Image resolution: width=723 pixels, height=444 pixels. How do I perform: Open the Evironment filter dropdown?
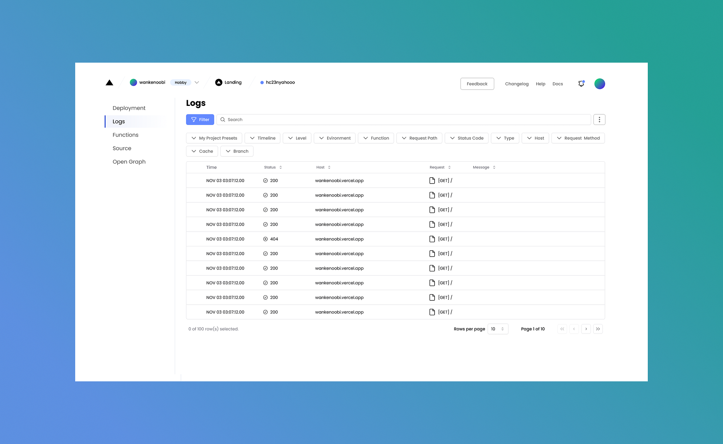point(335,138)
